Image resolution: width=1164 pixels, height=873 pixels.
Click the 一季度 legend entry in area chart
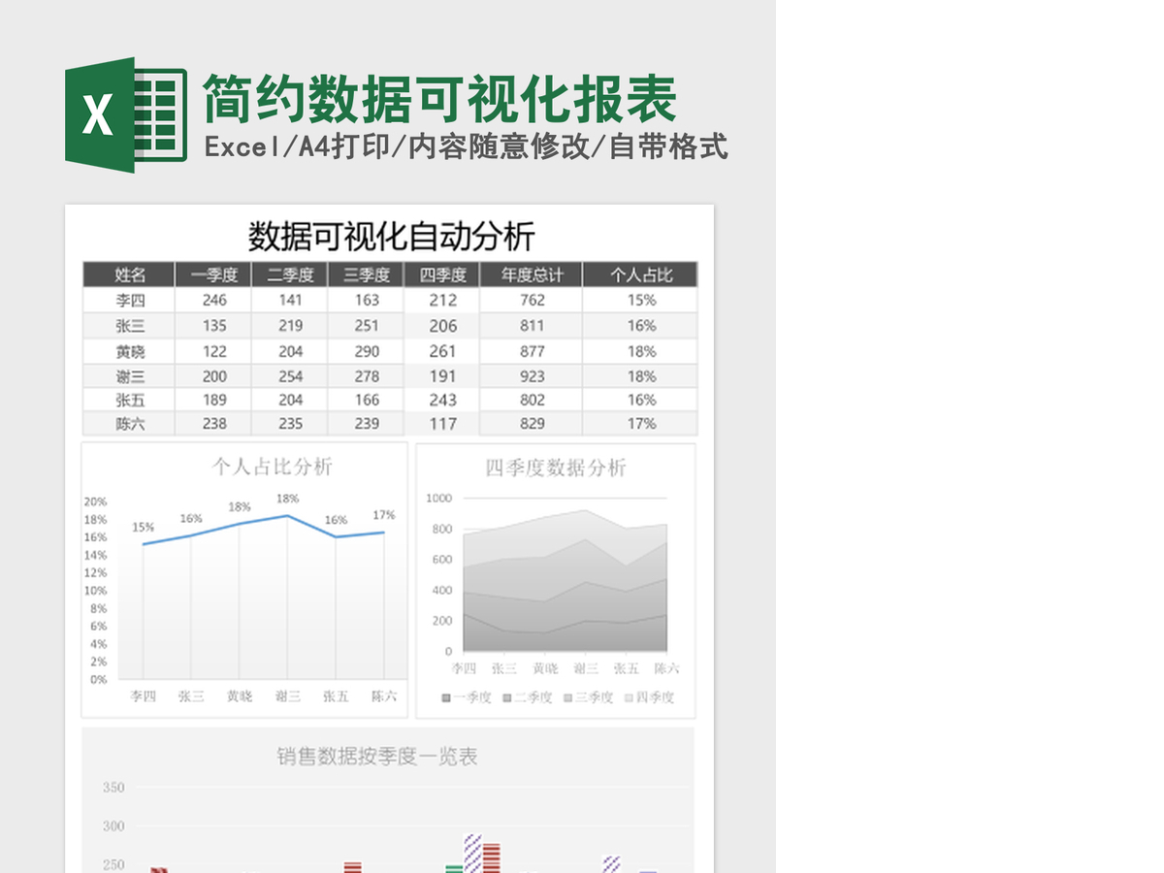pyautogui.click(x=467, y=697)
